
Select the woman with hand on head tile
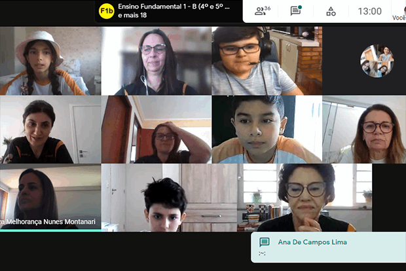coord(157,130)
